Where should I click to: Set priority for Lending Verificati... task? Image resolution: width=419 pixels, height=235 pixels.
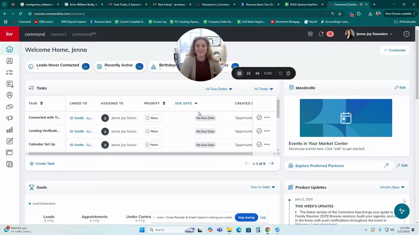(x=154, y=131)
